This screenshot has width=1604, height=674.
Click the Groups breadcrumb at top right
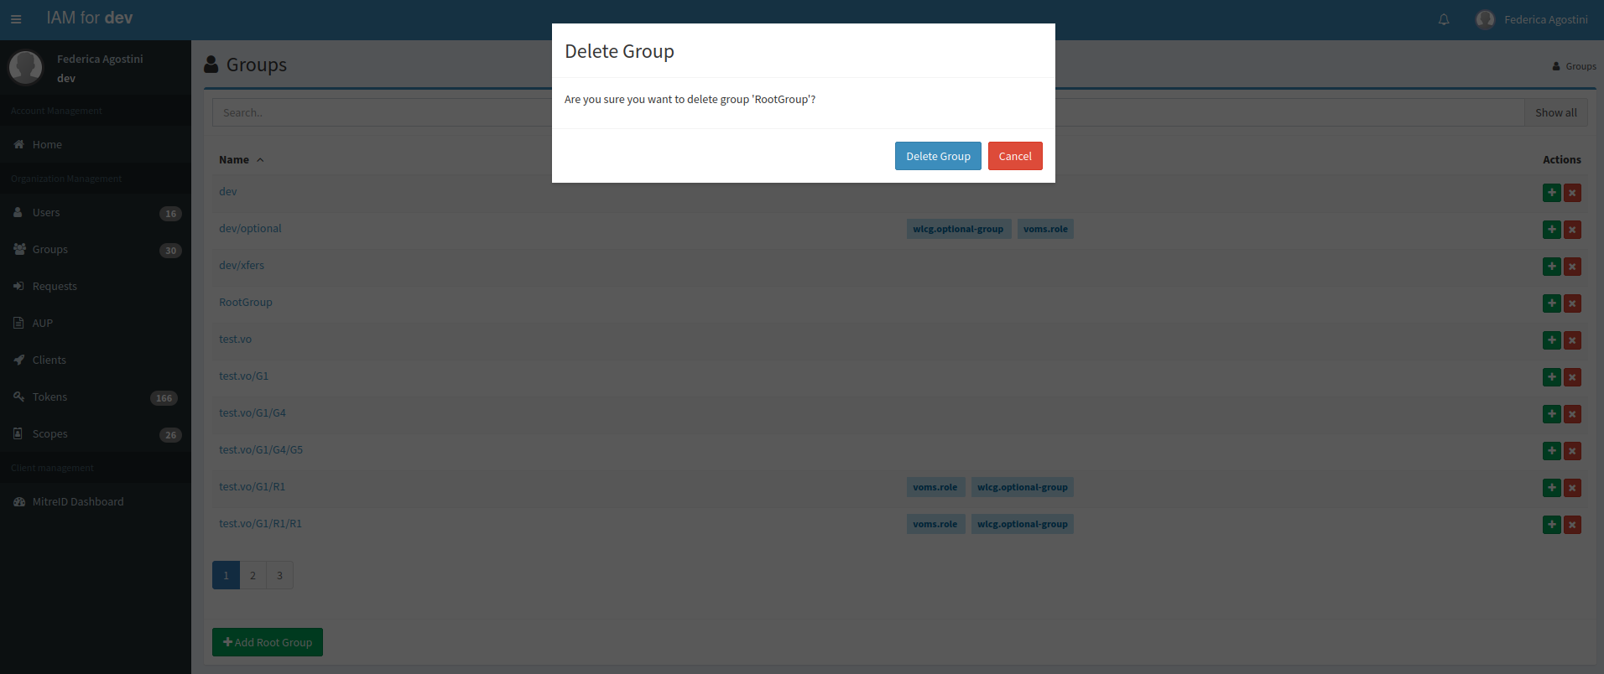coord(1574,66)
